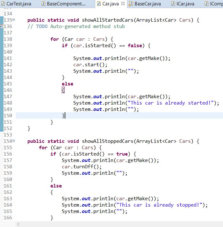The height and width of the screenshot is (227, 223).
Task: Click the task marker icon on line 136
Action: (2, 26)
